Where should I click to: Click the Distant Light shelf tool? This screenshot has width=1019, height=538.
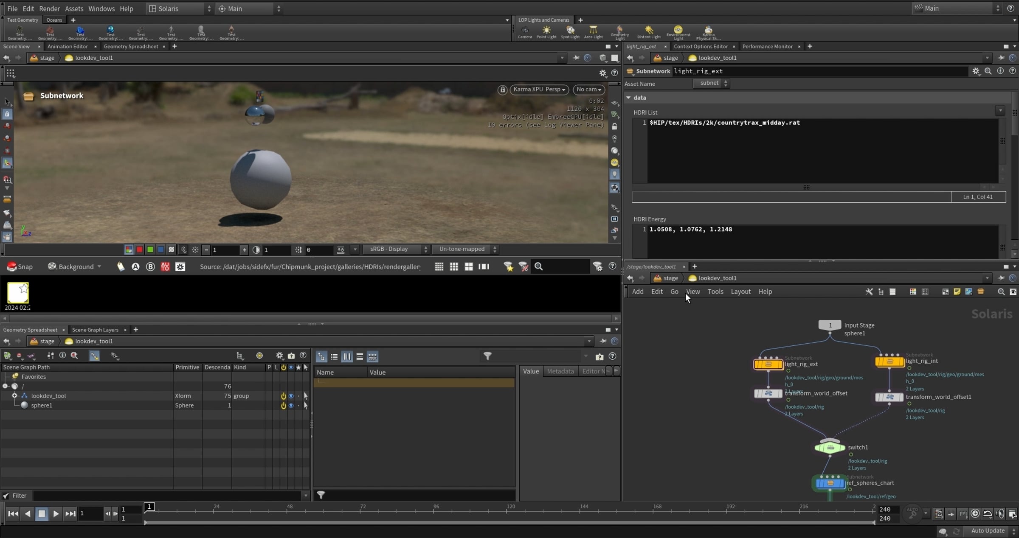[x=648, y=32]
